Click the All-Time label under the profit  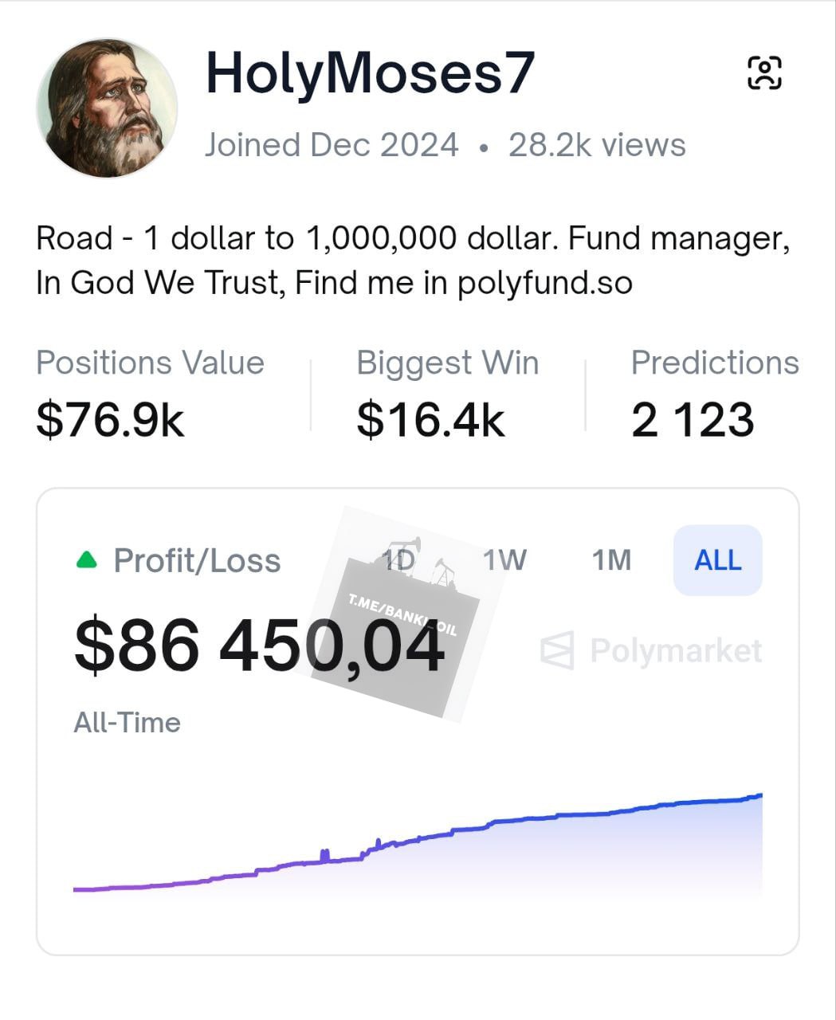(x=127, y=723)
